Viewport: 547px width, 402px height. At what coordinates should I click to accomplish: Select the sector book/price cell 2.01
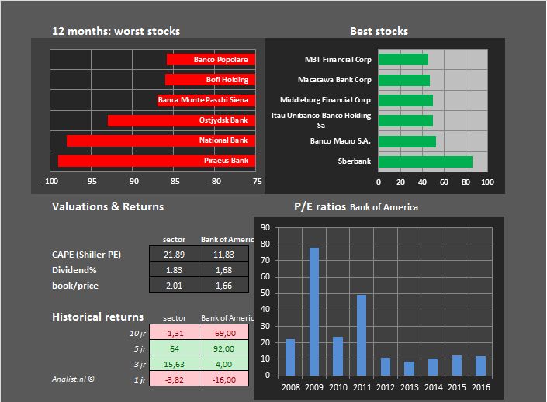coord(174,286)
